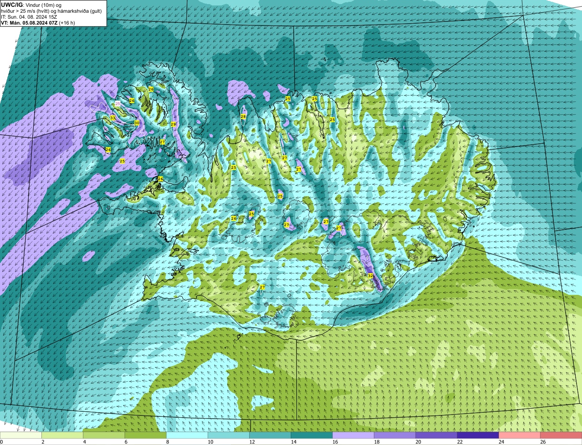Select the light yellow-green 2–4 m/s legend swatch
Viewport: 582px width, 445px height.
coord(62,435)
